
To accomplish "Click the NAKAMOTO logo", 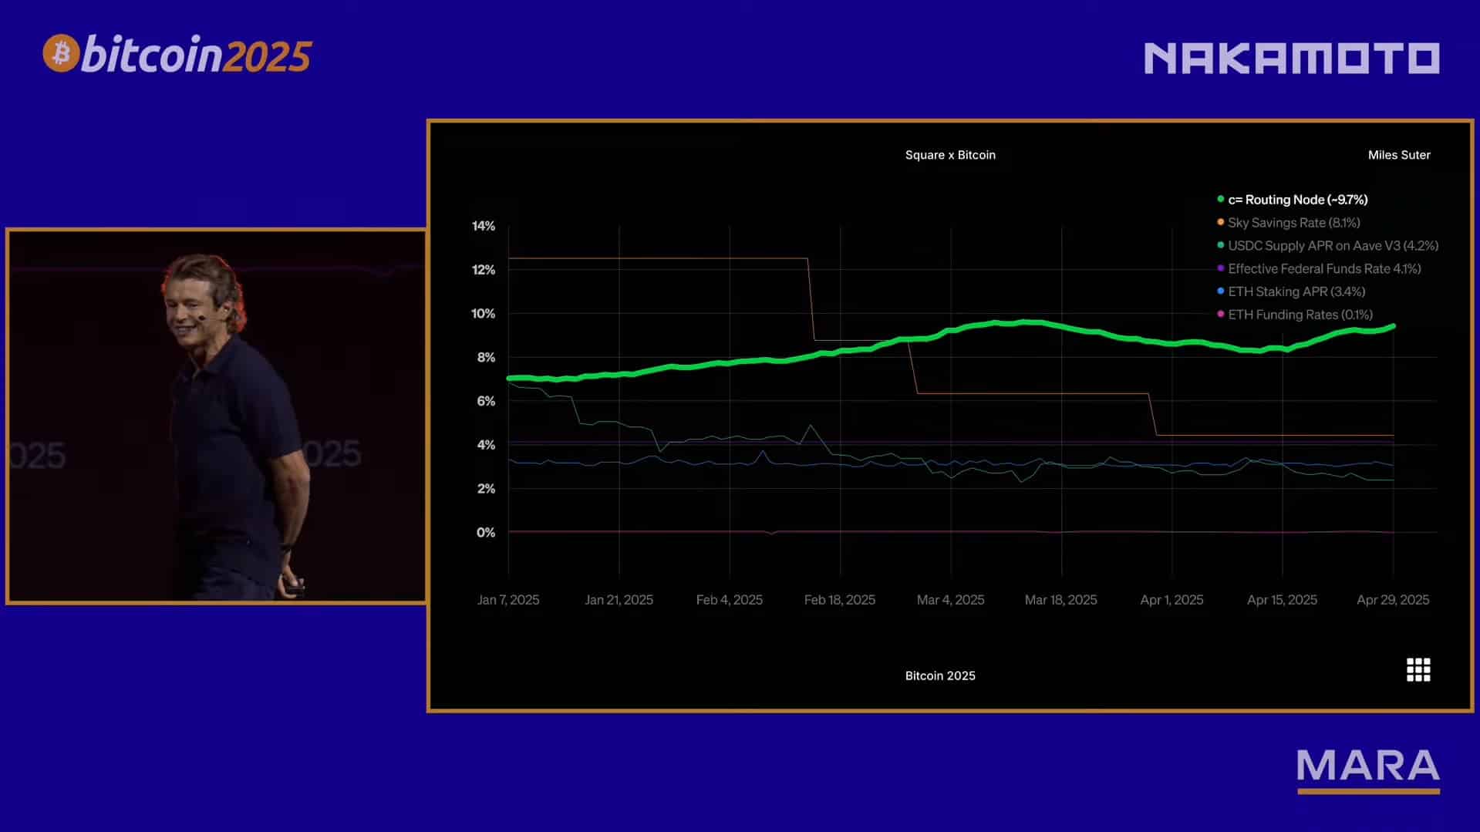I will (1292, 59).
